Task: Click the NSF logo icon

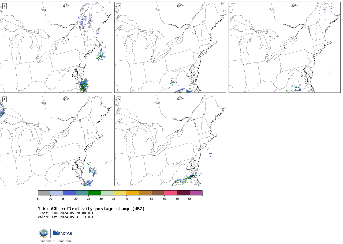Action: click(x=44, y=233)
